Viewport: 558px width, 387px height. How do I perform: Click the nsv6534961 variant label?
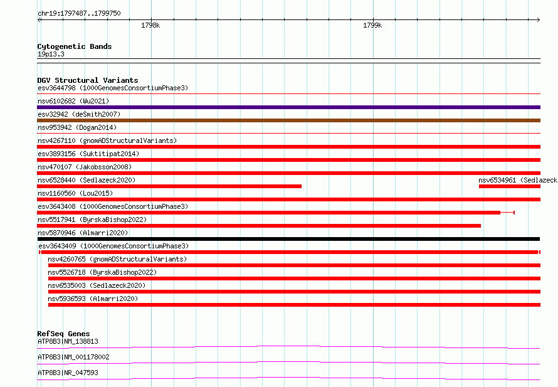518,180
